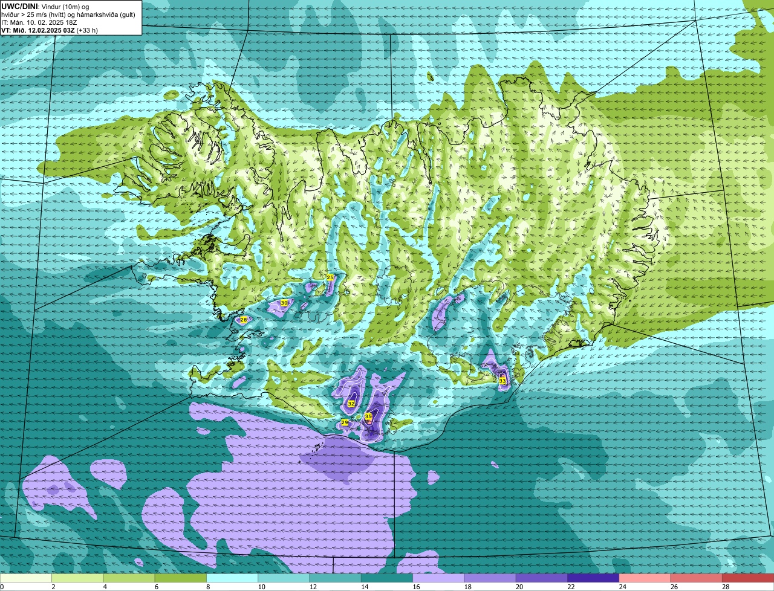Viewport: 774px width, 591px height.
Task: Click the valid time 'VT: Mið. 12.02.2025 03Z'
Action: coord(38,30)
